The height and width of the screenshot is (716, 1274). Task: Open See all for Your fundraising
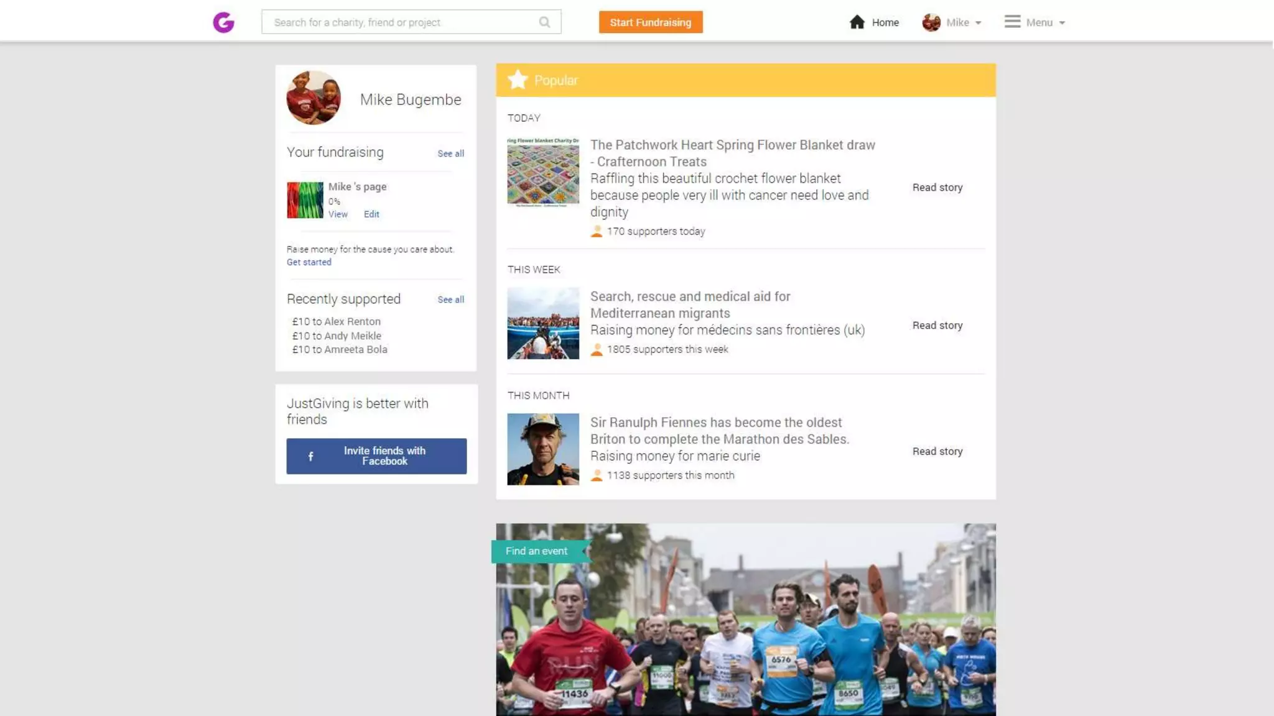(450, 154)
